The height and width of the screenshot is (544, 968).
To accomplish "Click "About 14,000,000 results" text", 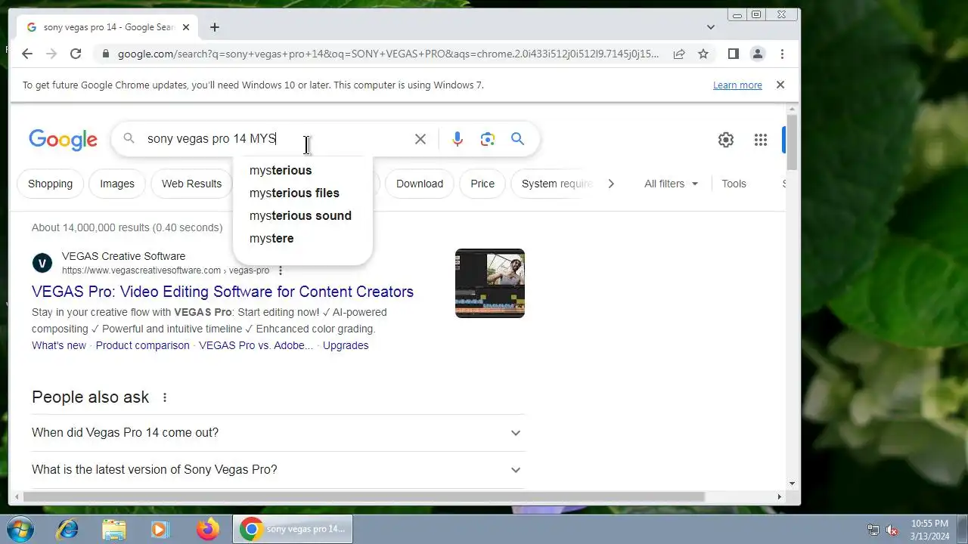I will click(x=127, y=227).
